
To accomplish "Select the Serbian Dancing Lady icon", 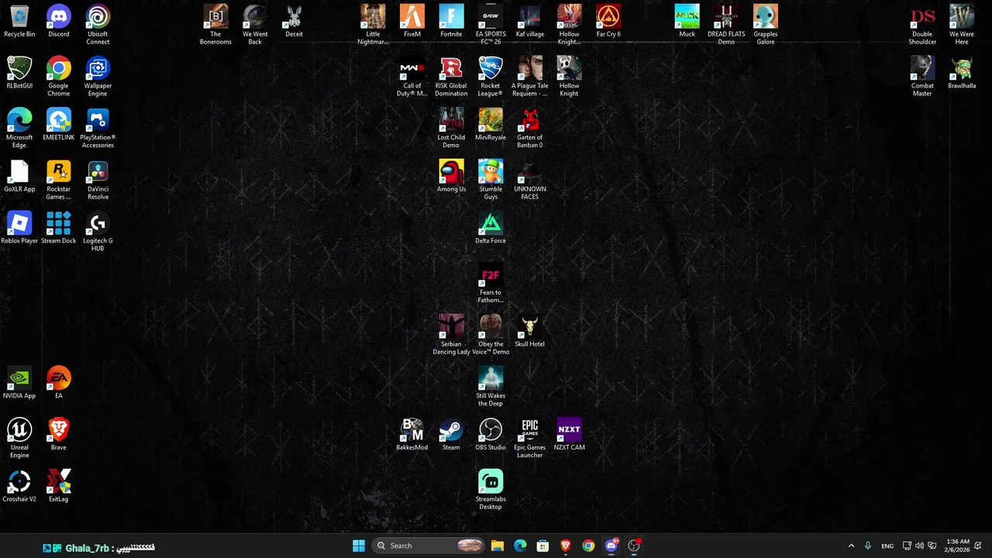I will coord(451,335).
